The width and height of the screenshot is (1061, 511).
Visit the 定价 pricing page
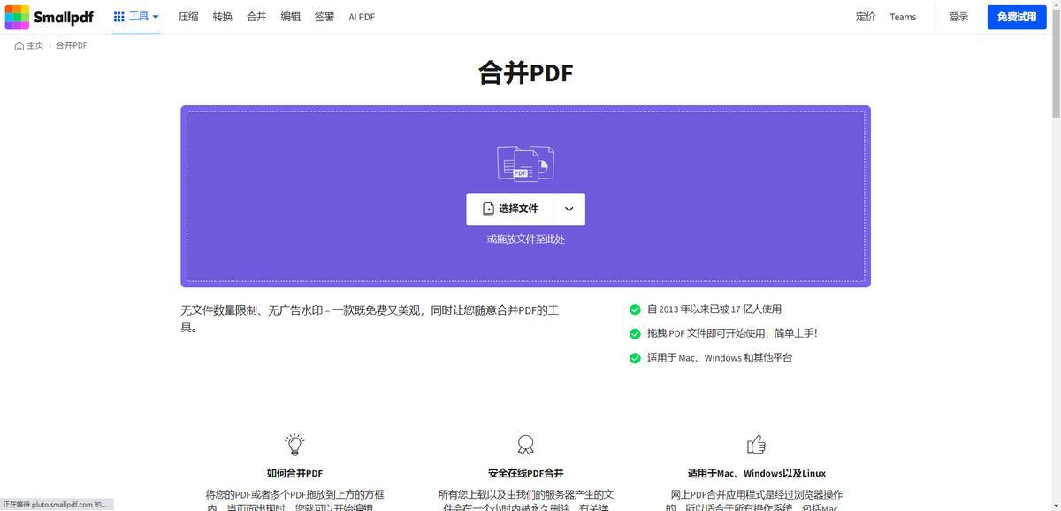(x=866, y=17)
